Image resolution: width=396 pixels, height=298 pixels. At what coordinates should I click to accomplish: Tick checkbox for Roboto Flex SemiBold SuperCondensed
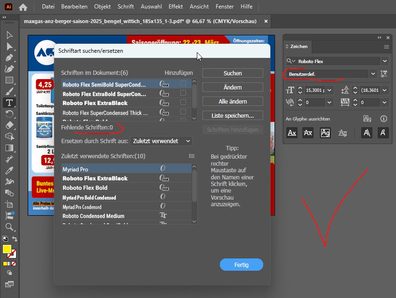pos(183,84)
